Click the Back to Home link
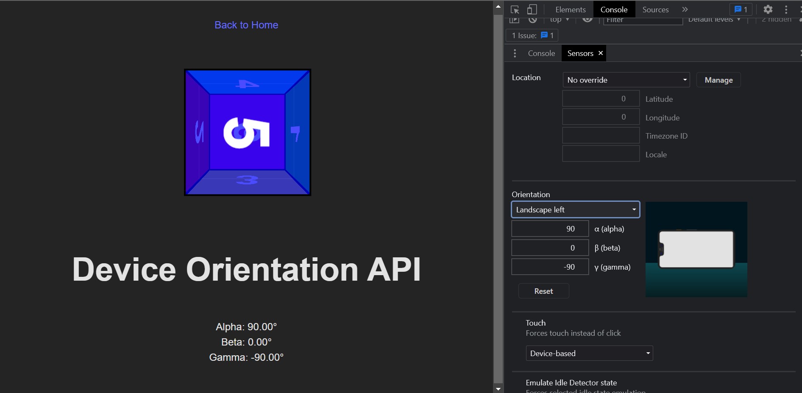802x393 pixels. [246, 25]
